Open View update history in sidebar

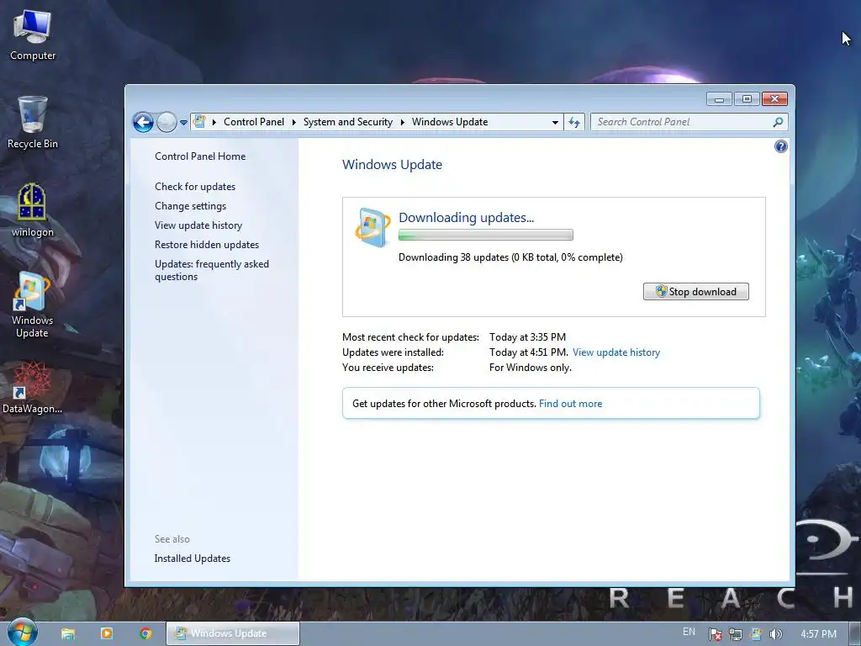click(x=198, y=225)
